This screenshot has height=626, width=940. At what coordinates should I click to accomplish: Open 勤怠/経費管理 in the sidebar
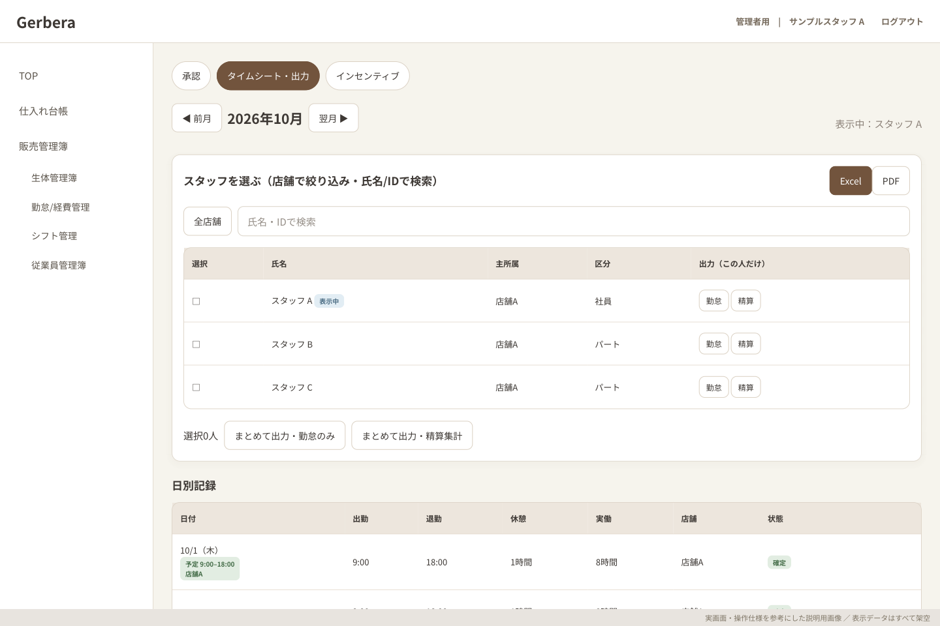click(x=61, y=207)
